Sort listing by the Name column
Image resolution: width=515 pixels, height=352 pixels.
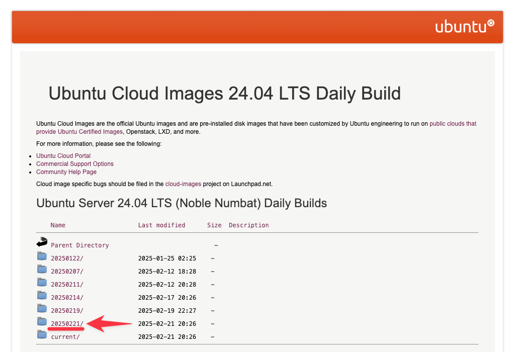click(x=58, y=225)
